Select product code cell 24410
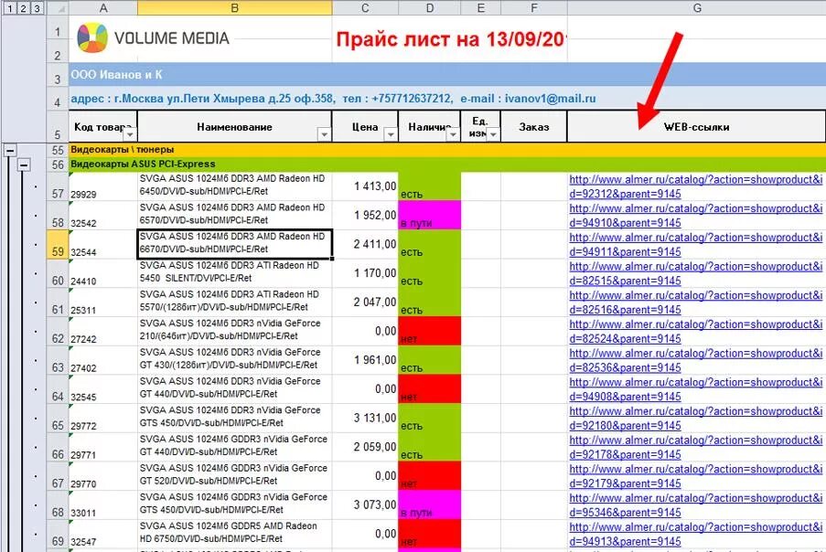 click(103, 273)
